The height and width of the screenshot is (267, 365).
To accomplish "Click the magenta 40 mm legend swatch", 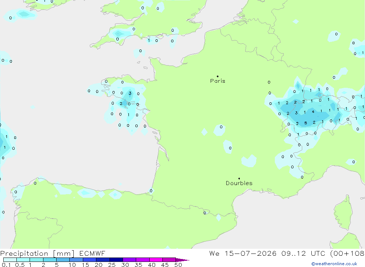I will 156,260.
